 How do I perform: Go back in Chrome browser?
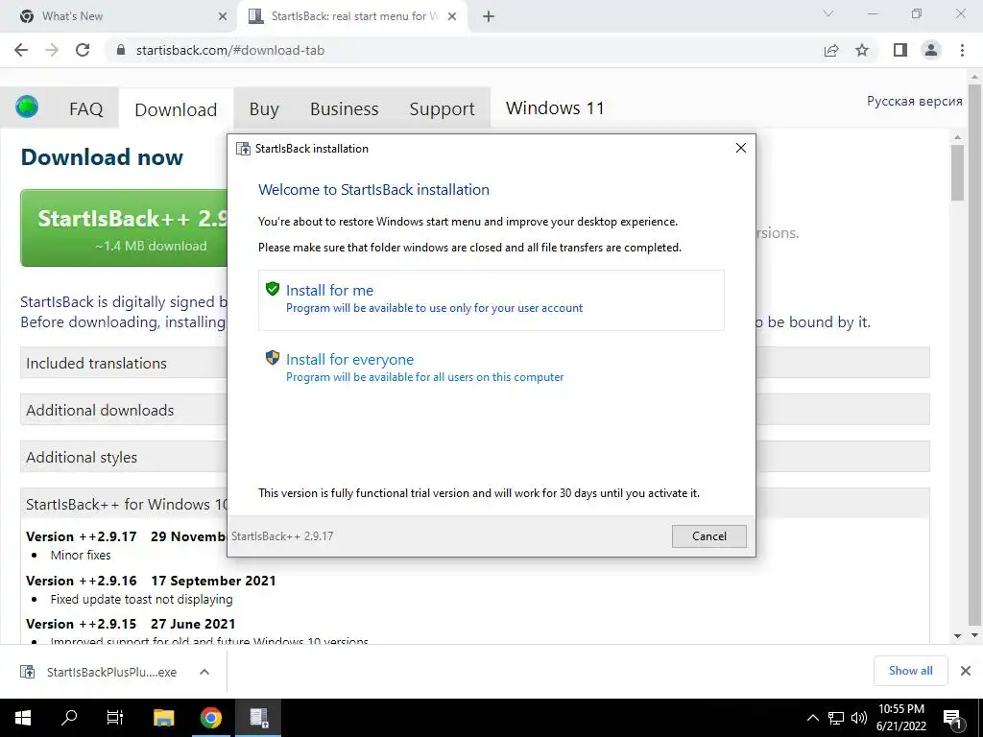click(21, 50)
